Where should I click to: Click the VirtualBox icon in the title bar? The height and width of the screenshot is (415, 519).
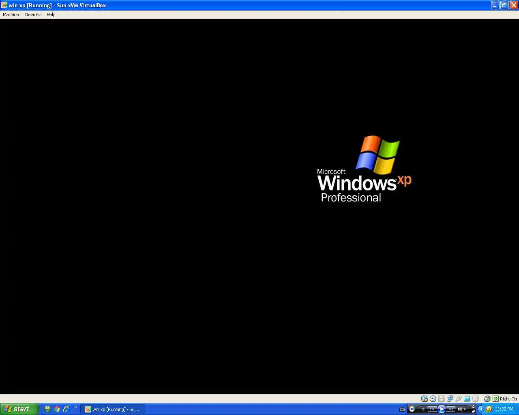coord(4,5)
